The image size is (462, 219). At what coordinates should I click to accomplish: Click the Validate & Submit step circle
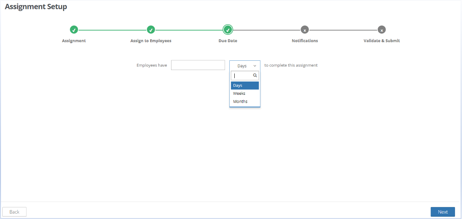click(x=382, y=30)
